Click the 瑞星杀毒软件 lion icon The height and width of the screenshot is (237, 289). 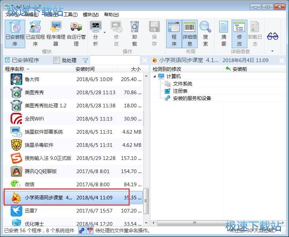tap(16, 145)
